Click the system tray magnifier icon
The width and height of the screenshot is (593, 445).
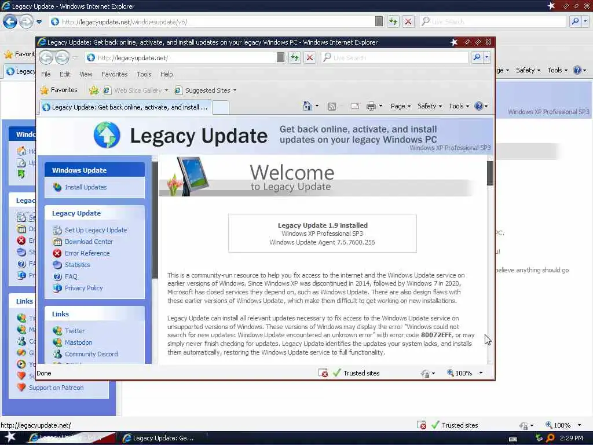[550, 438]
